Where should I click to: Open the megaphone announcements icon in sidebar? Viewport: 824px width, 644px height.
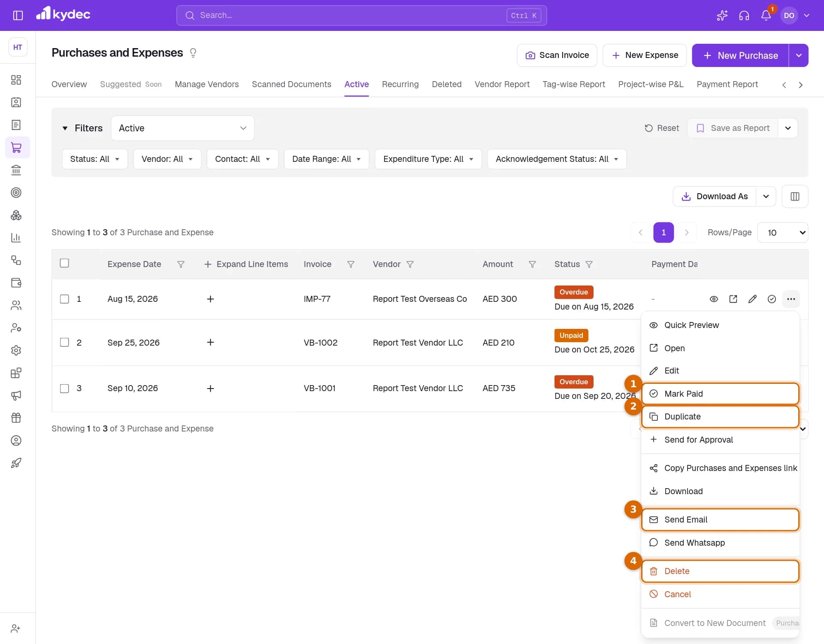click(x=16, y=395)
